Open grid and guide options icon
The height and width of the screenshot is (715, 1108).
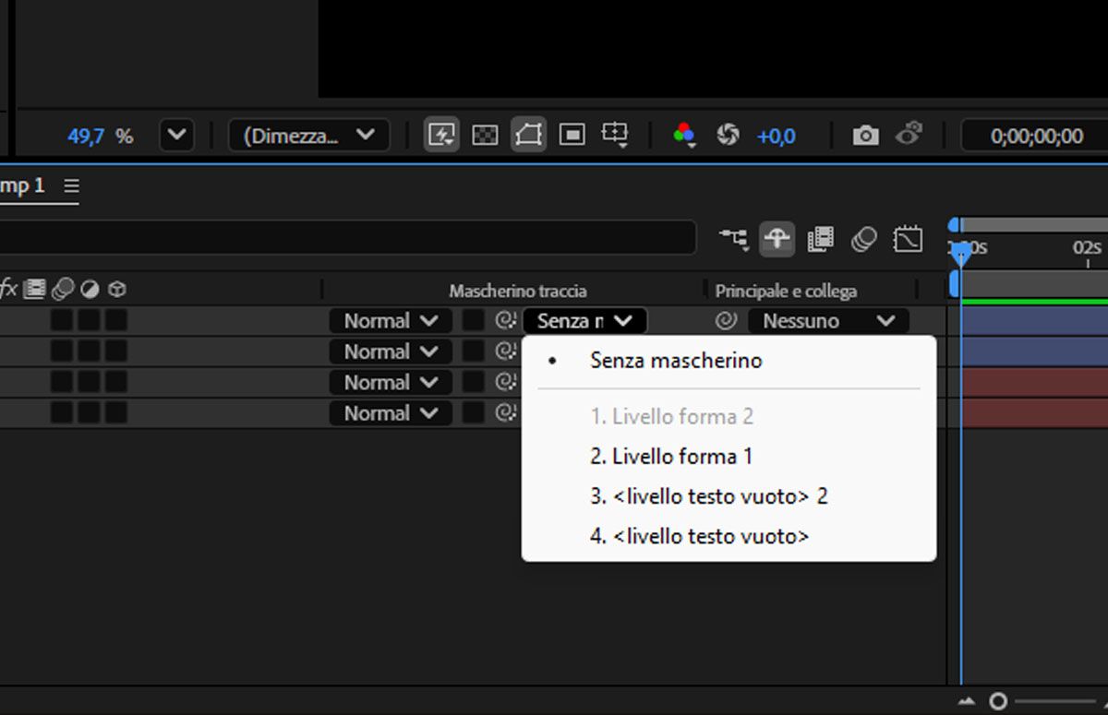point(615,136)
